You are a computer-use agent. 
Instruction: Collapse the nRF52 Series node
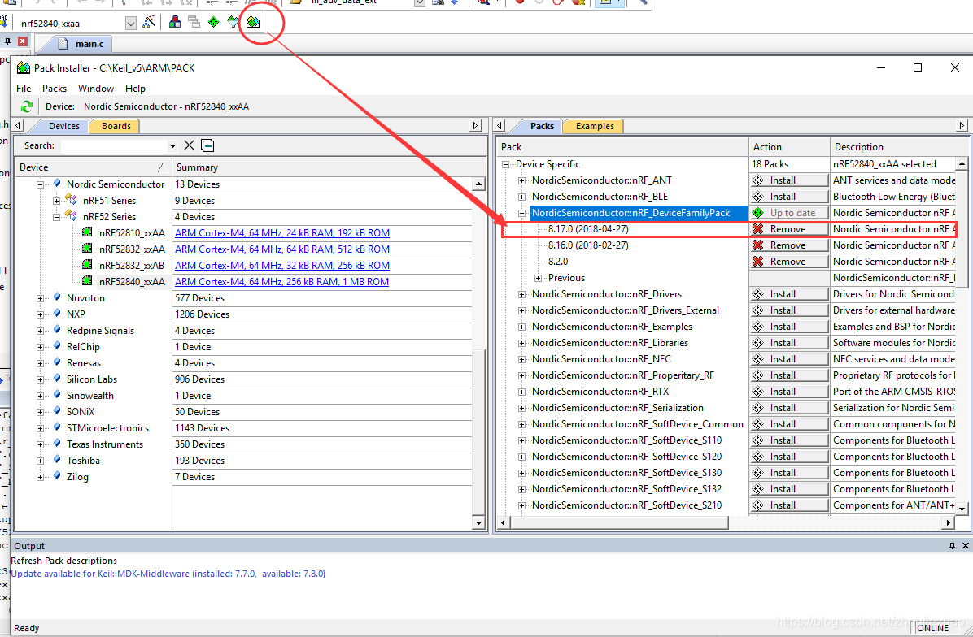pos(56,217)
